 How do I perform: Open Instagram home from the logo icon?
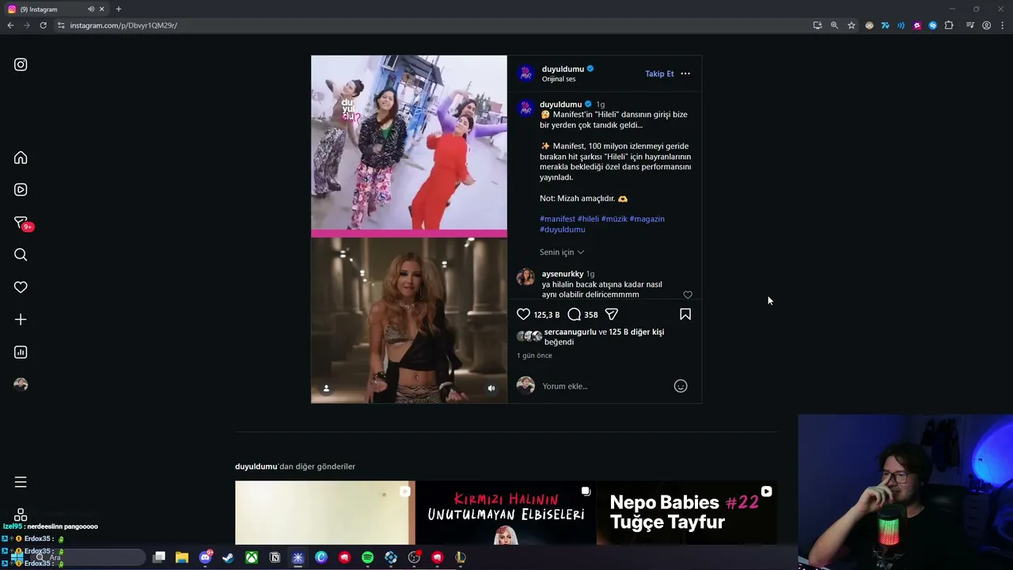coord(21,65)
